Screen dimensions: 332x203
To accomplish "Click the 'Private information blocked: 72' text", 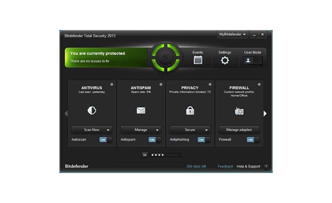I will [x=190, y=92].
